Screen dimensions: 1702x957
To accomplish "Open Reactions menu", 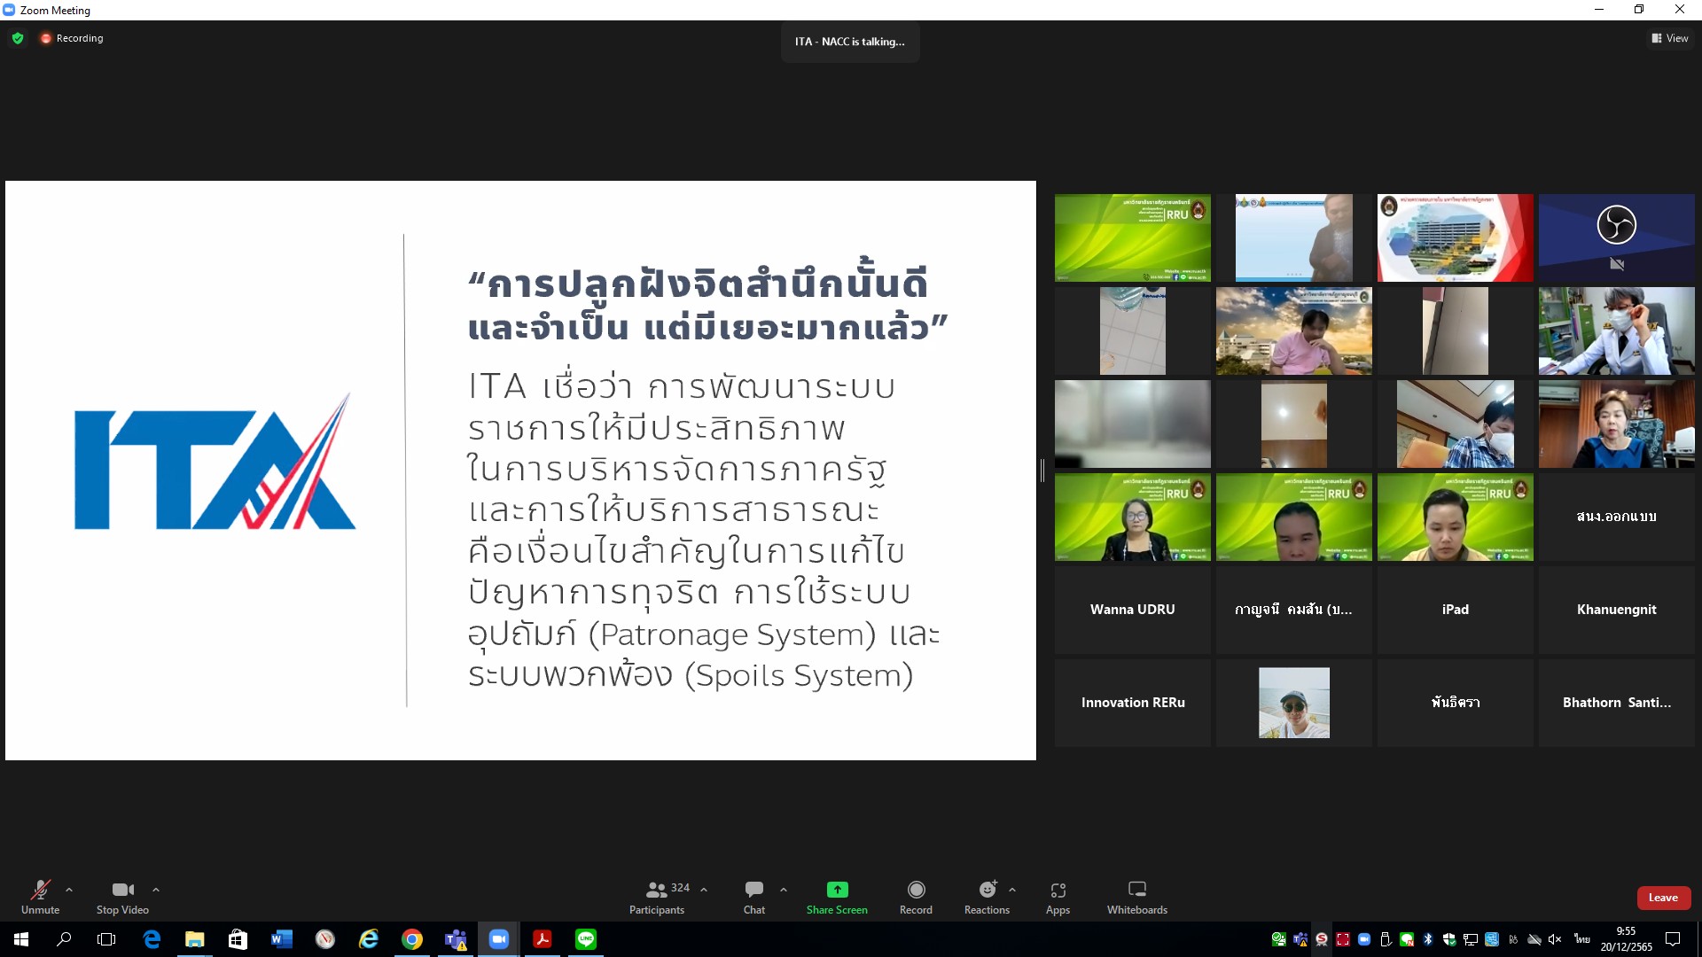I will [987, 897].
